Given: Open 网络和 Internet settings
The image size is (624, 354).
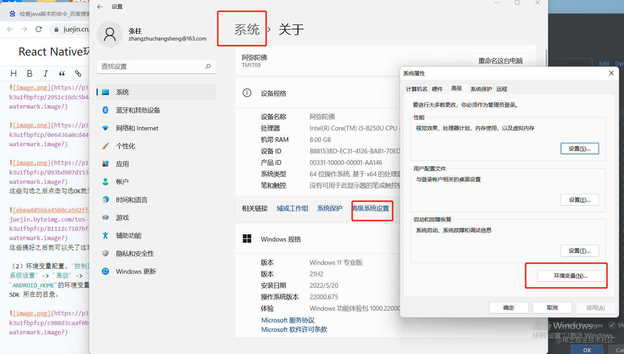Looking at the screenshot, I should pyautogui.click(x=138, y=128).
